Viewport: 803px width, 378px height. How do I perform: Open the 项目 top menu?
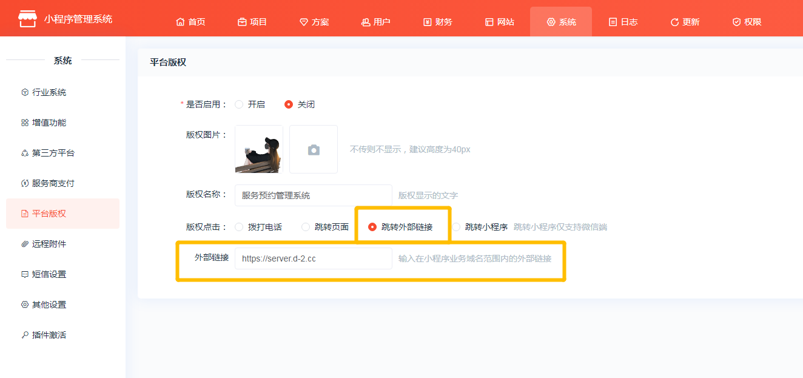coord(252,22)
